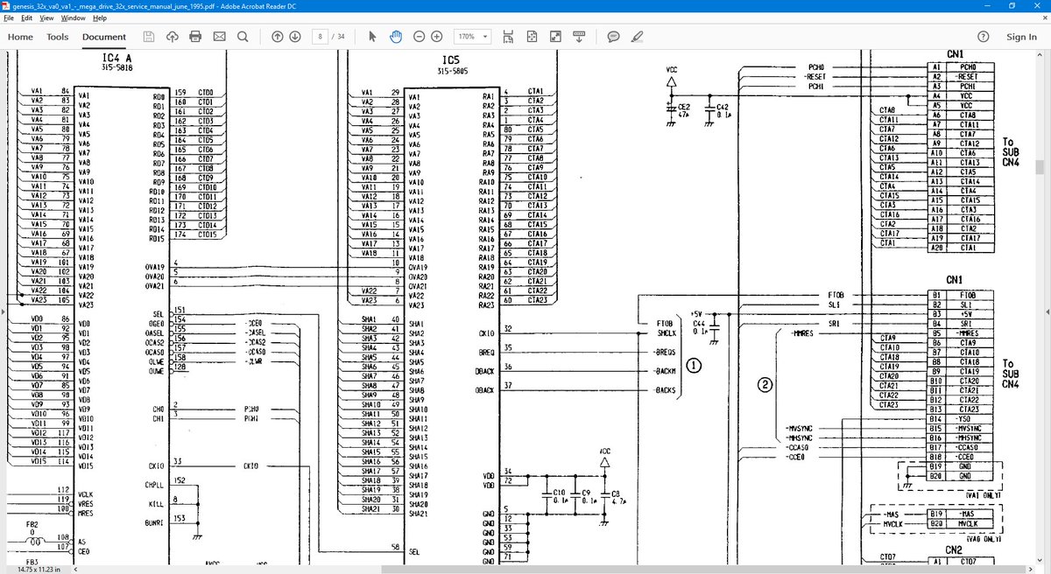Click the -RESET signal label

[x=815, y=76]
